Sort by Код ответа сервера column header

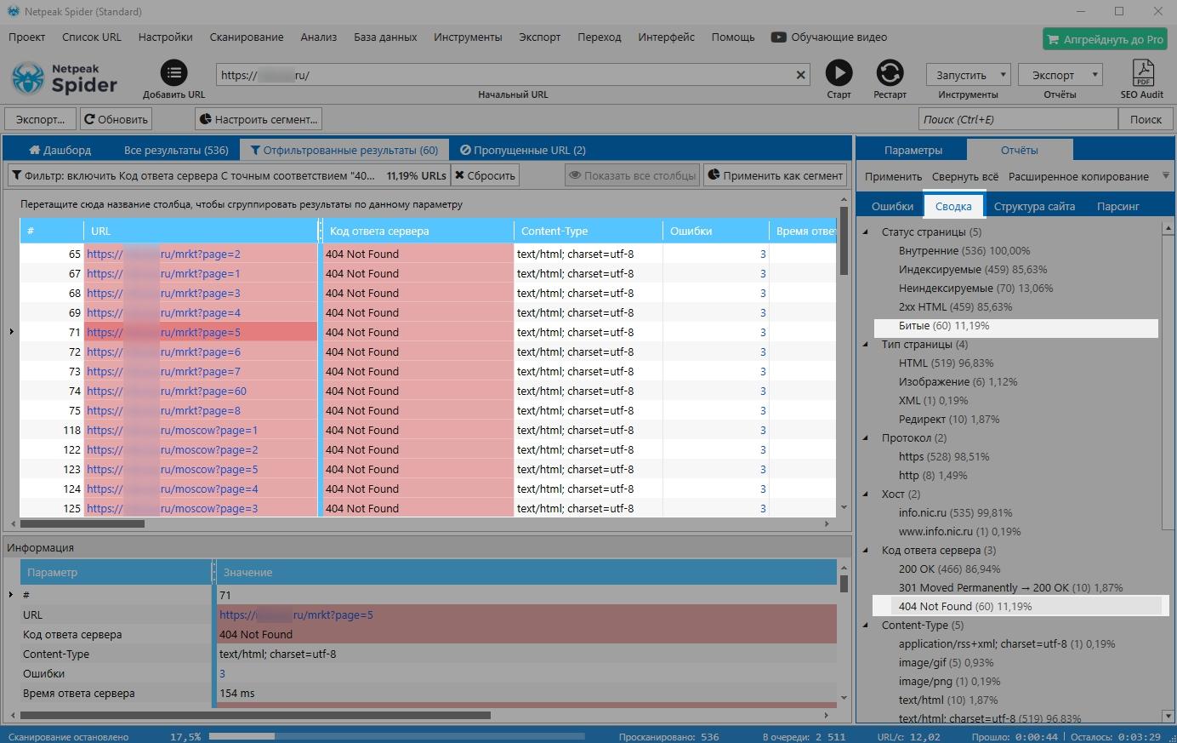point(418,231)
